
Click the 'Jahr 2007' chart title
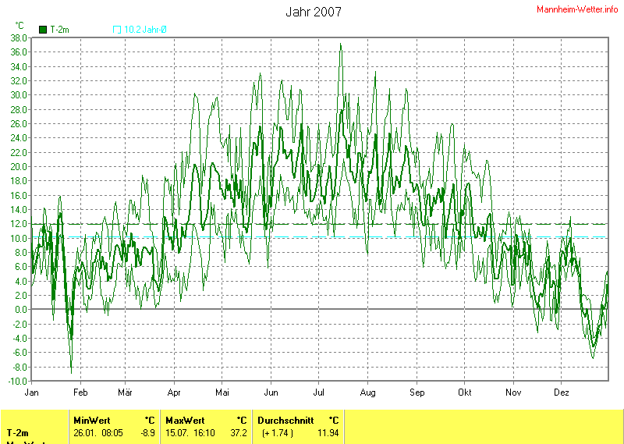point(313,12)
